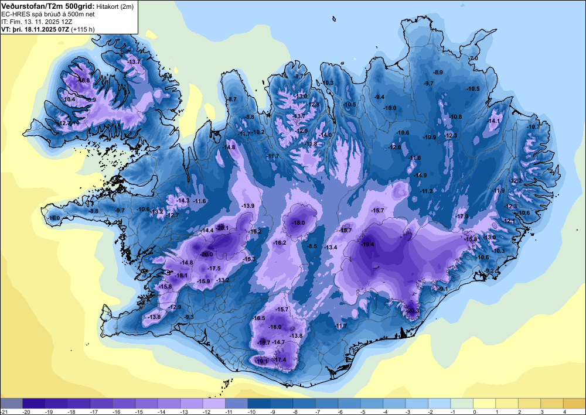Click the -17.0 temperature value in the east
586x415 pixels.
point(462,216)
